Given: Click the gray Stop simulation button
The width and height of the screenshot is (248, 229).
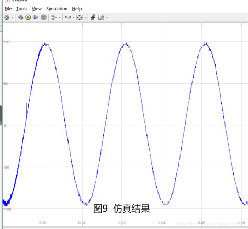Looking at the screenshot, I should [x=43, y=17].
